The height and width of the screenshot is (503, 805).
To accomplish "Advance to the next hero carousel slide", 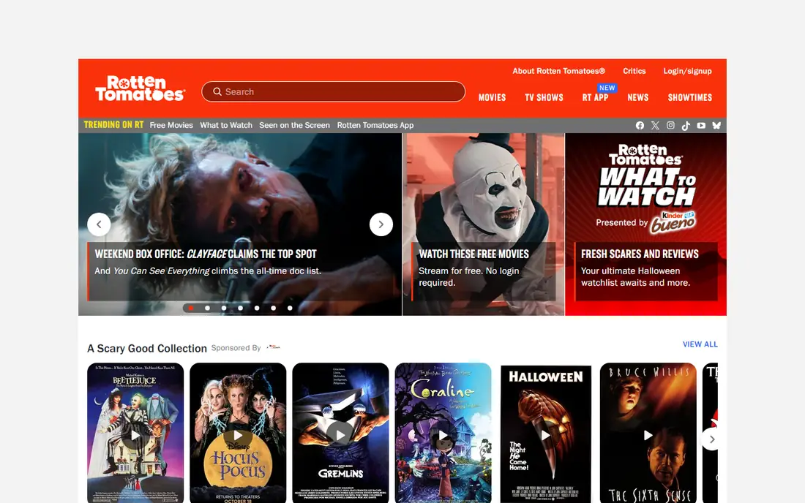I will 381,224.
